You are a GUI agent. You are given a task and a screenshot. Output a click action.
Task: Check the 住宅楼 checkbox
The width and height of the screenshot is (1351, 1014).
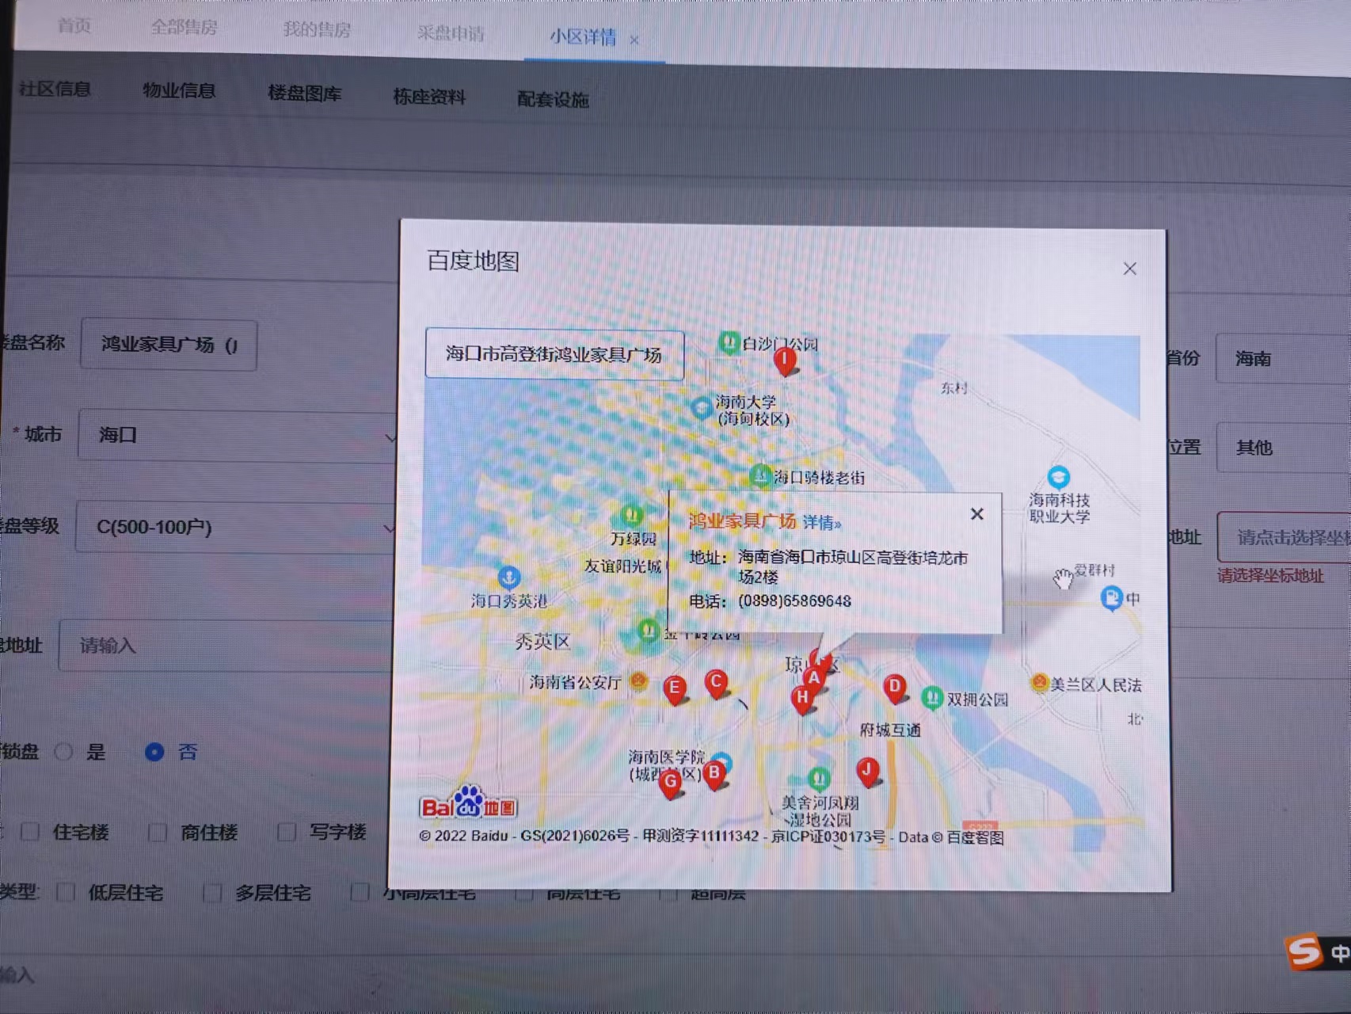coord(31,832)
